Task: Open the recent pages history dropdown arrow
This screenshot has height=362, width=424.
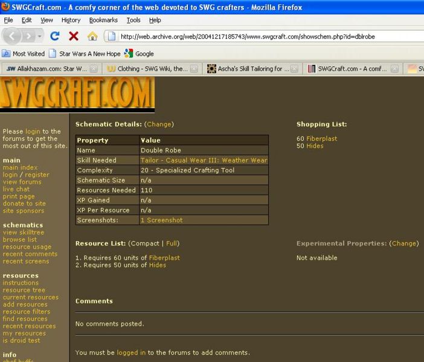Action: [x=40, y=36]
